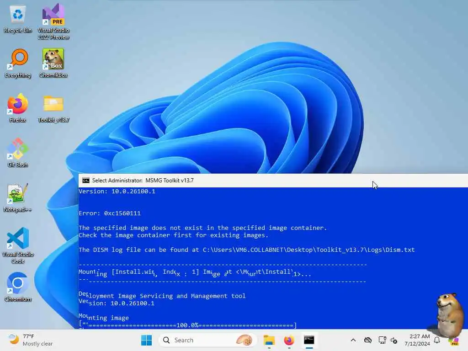Activate the command prompt taskbar button
Image resolution: width=468 pixels, height=351 pixels.
click(x=309, y=340)
